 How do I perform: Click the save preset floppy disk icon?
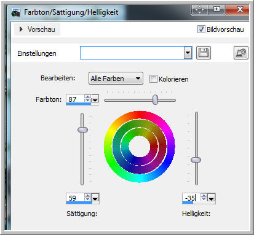(204, 53)
